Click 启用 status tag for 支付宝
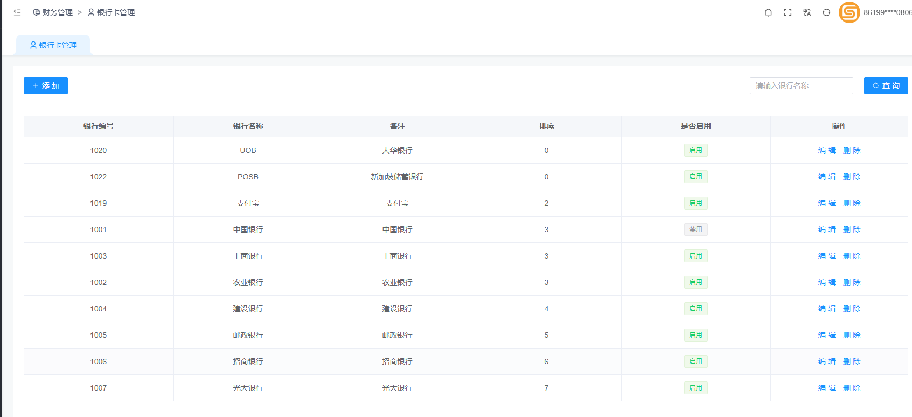Image resolution: width=912 pixels, height=417 pixels. tap(695, 203)
